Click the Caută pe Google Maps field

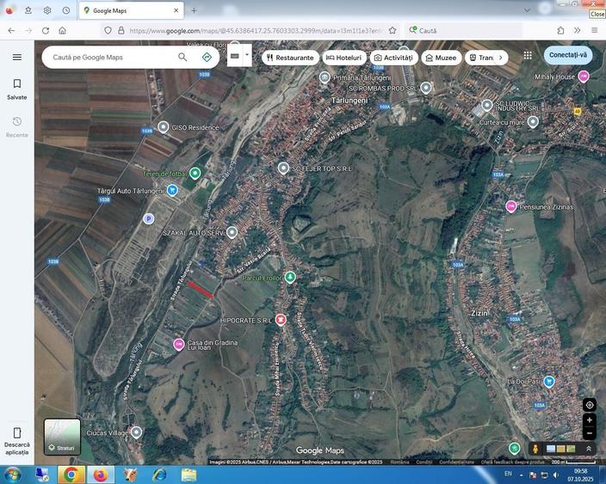[112, 57]
